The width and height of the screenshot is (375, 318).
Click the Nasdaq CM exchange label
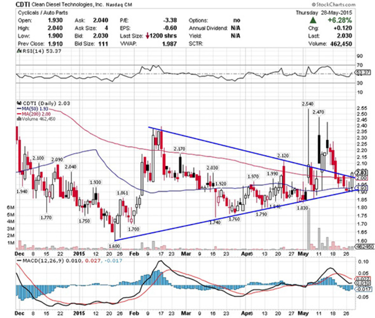click(119, 5)
